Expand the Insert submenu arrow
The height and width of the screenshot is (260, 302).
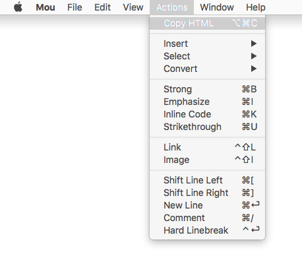[254, 44]
